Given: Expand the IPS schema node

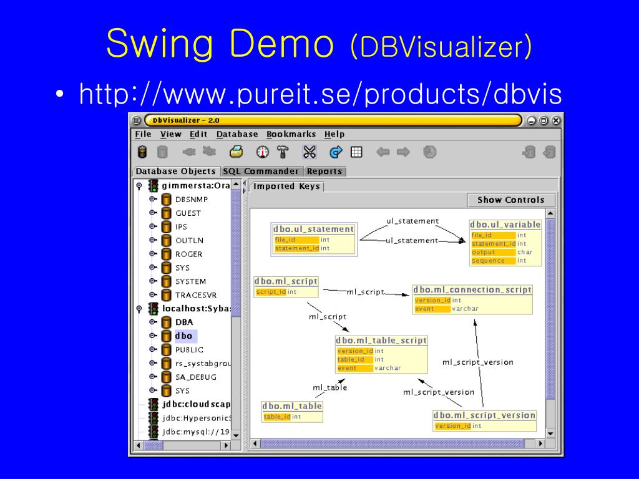Looking at the screenshot, I should click(x=153, y=226).
